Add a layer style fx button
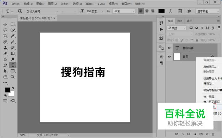The height and width of the screenshot is (138, 222). (x=183, y=134)
